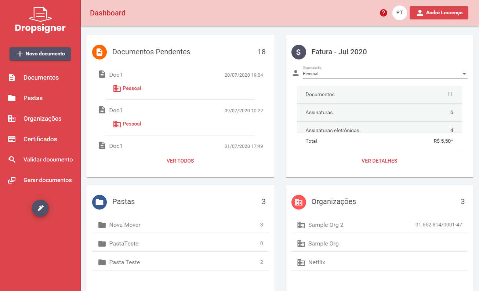Select Validar documento in the sidebar

pos(48,160)
